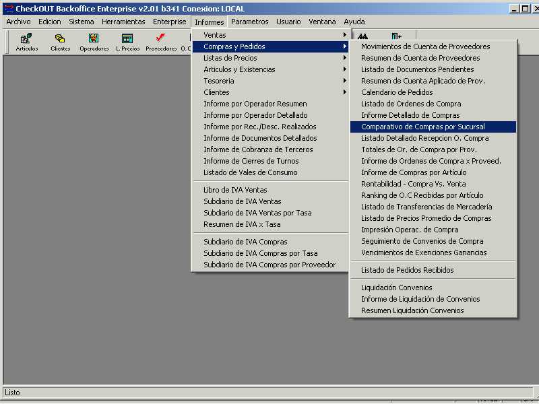Select Seguimiento de Convenios de Compra
Screen dimensions: 539x404
pyautogui.click(x=433, y=241)
